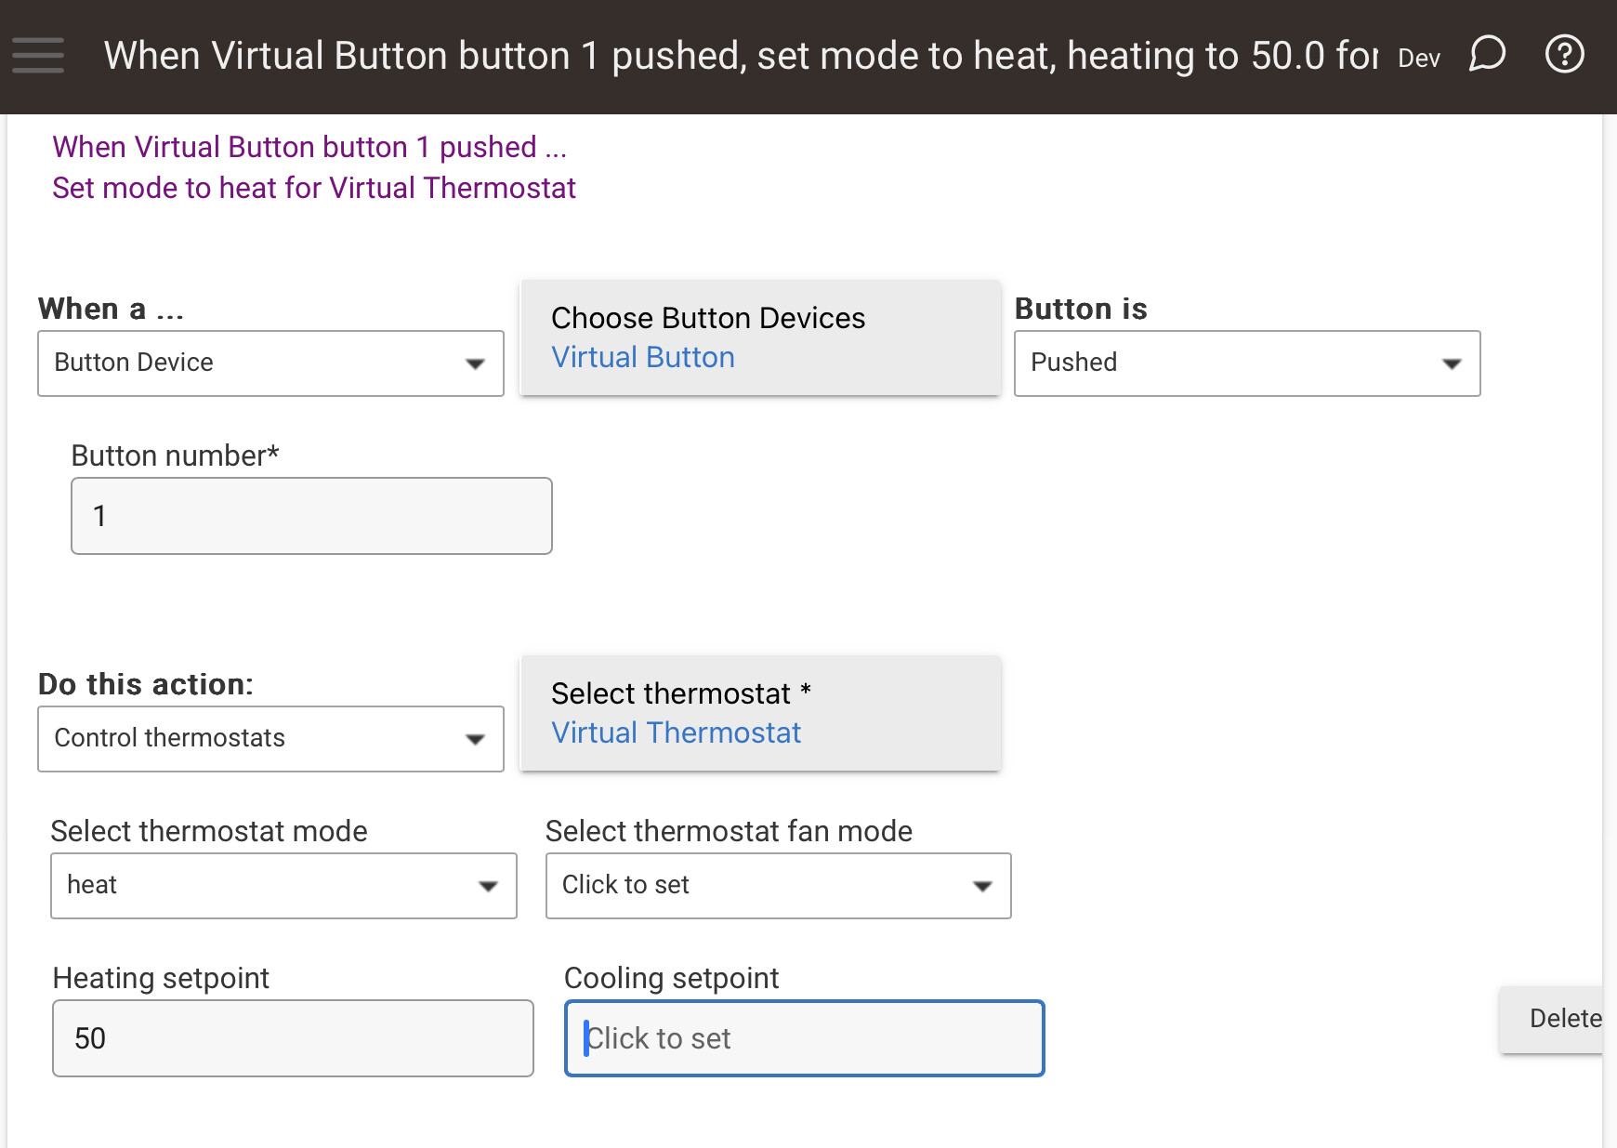1617x1148 pixels.
Task: Click the help question mark icon
Action: pyautogui.click(x=1565, y=54)
